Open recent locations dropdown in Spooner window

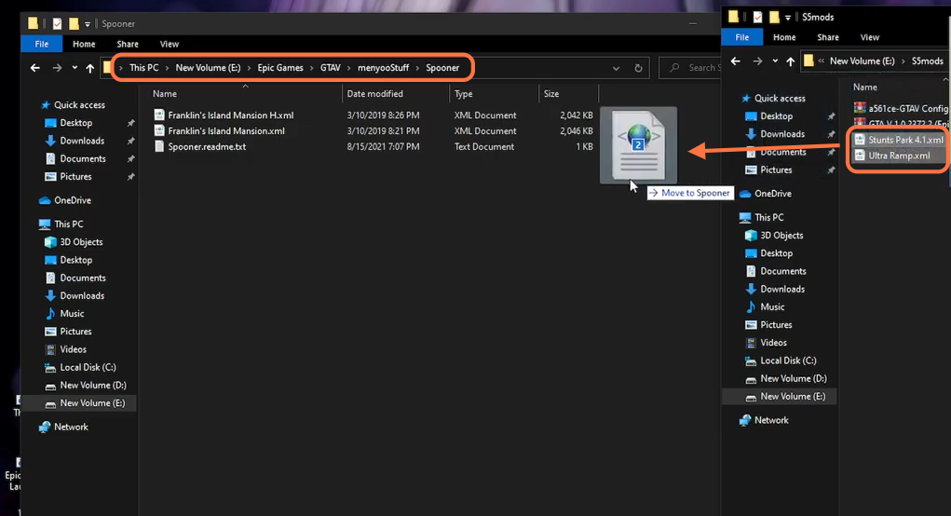coord(75,68)
